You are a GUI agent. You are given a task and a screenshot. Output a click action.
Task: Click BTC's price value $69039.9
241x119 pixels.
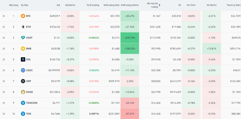click(55, 16)
